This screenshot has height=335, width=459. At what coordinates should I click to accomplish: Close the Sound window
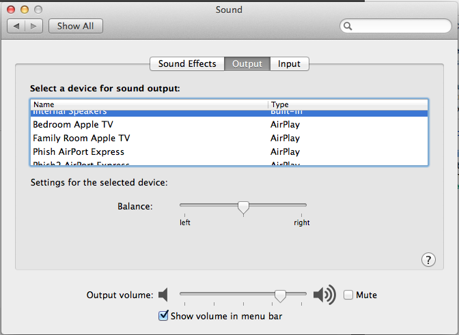pos(11,10)
